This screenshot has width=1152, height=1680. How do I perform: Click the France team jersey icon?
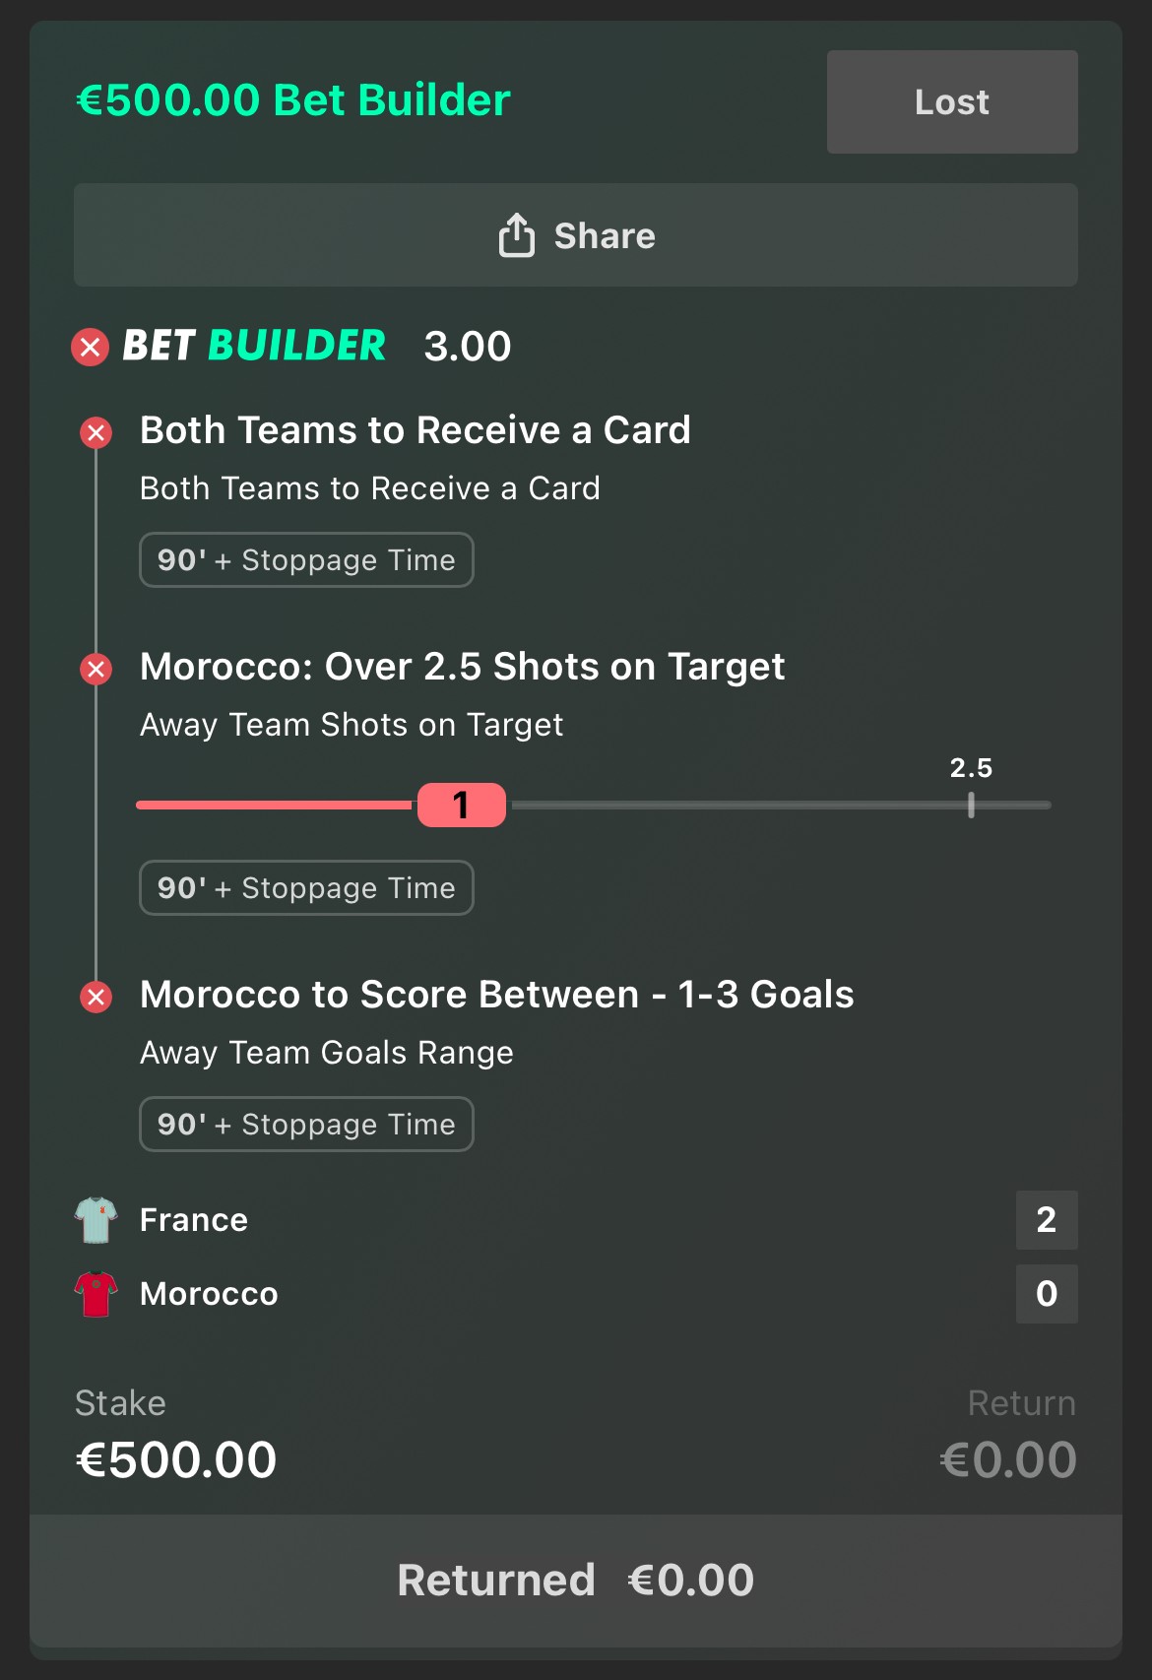(x=96, y=1220)
